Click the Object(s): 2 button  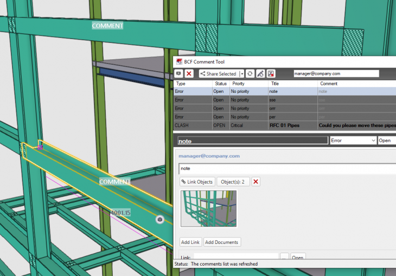click(233, 181)
